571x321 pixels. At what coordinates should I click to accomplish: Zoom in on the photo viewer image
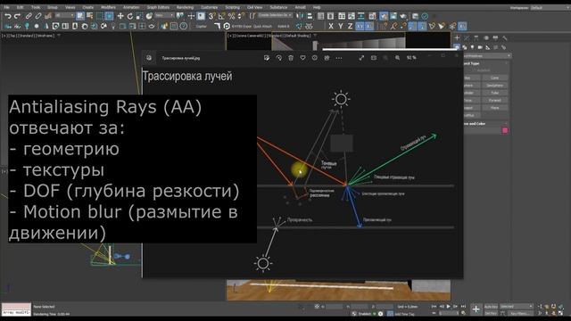click(x=397, y=58)
